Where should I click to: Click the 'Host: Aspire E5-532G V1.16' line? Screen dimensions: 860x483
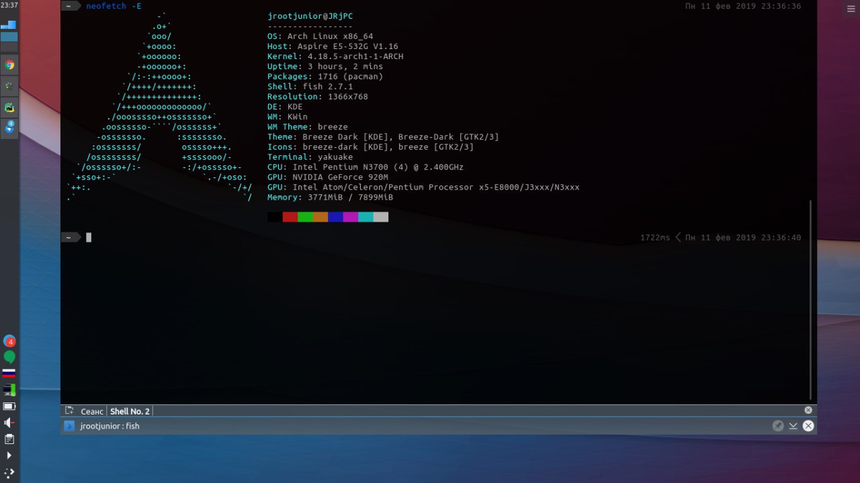point(333,46)
